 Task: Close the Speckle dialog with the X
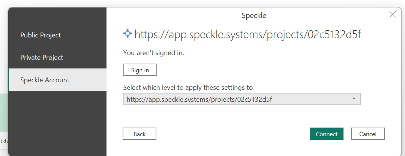pyautogui.click(x=392, y=15)
